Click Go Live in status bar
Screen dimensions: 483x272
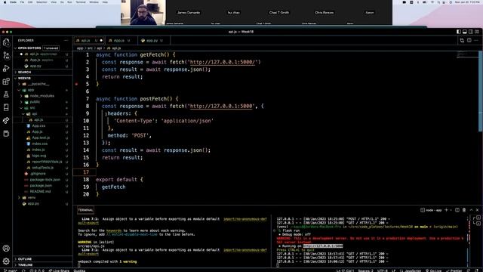click(433, 270)
